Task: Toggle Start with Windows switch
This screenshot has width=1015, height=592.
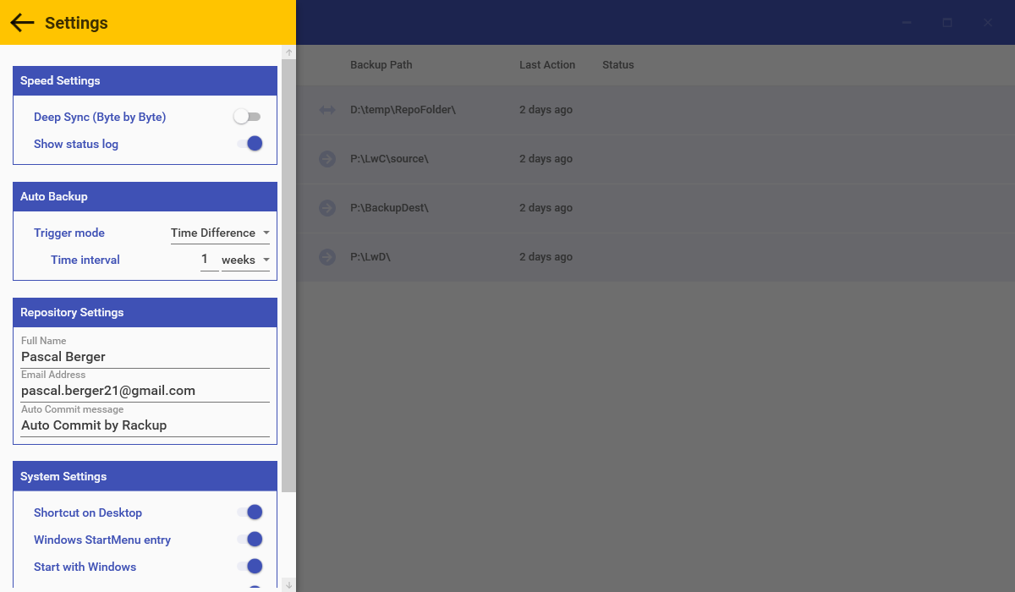Action: coord(250,567)
